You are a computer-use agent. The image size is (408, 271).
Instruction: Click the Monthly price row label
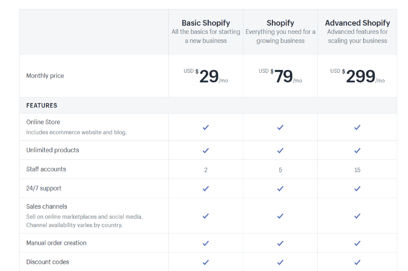(45, 76)
